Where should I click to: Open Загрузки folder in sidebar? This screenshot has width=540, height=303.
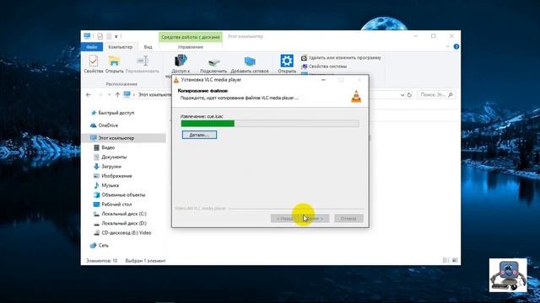107,167
